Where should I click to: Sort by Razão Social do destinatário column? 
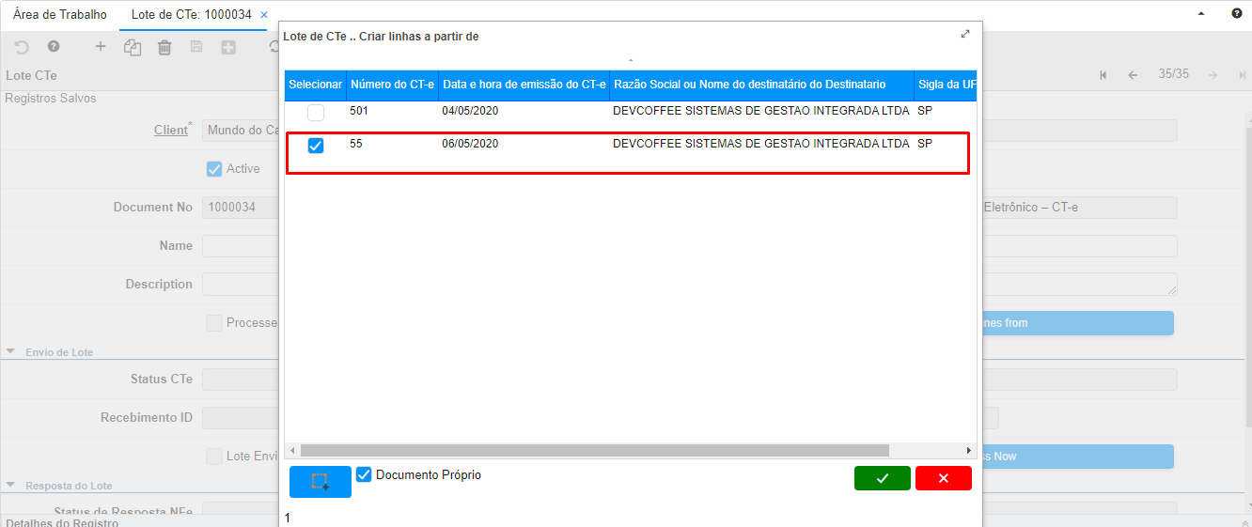[761, 85]
